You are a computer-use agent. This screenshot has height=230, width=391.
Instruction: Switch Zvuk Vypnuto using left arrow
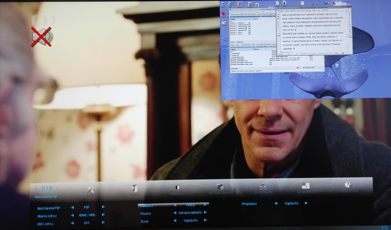click(175, 220)
